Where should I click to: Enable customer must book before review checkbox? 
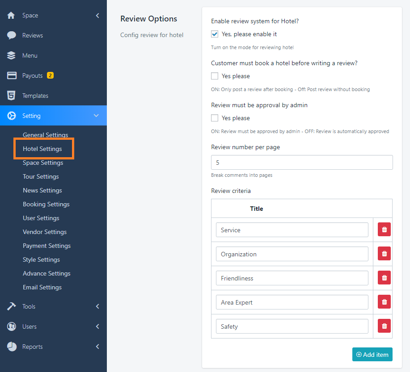(x=215, y=76)
